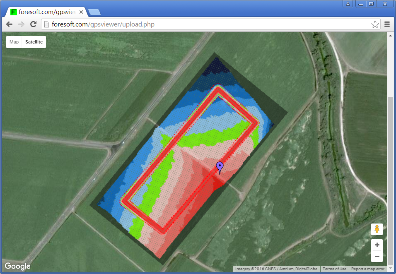Click the purple location marker pin
Screen dimensions: 396x274
coord(220,167)
